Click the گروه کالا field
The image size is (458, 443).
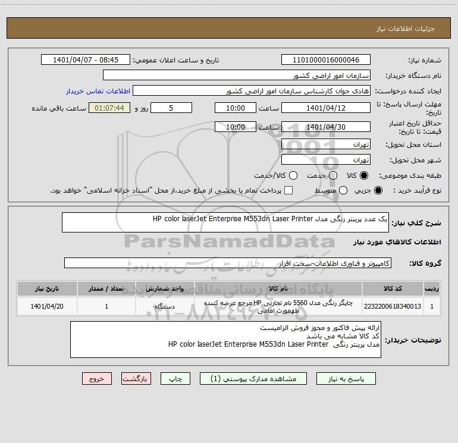click(x=228, y=263)
